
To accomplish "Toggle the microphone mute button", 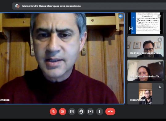I will pos(53,111).
